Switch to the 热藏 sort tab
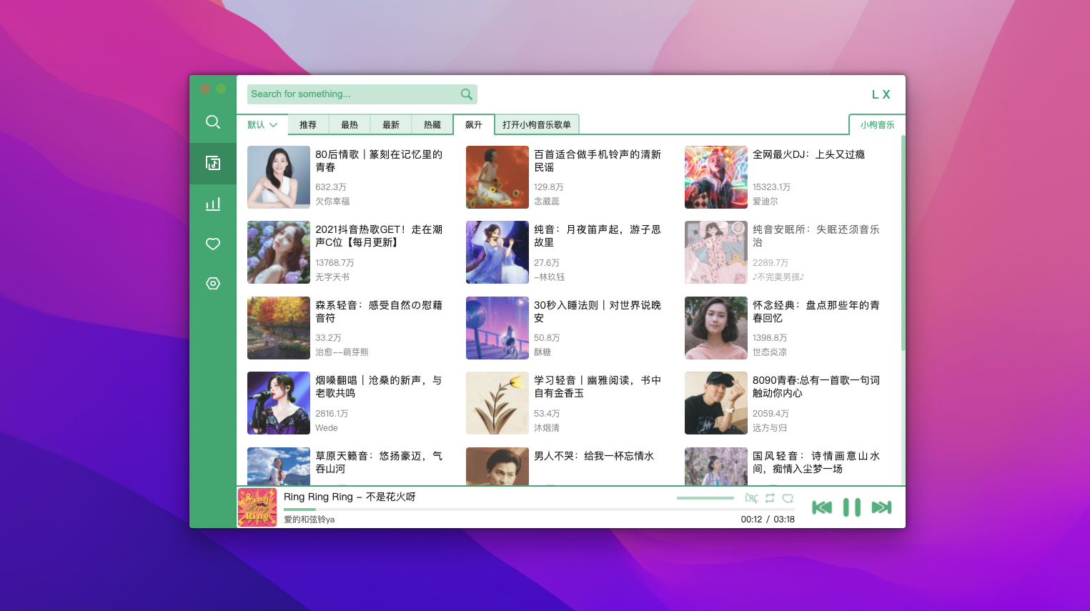 click(x=432, y=125)
